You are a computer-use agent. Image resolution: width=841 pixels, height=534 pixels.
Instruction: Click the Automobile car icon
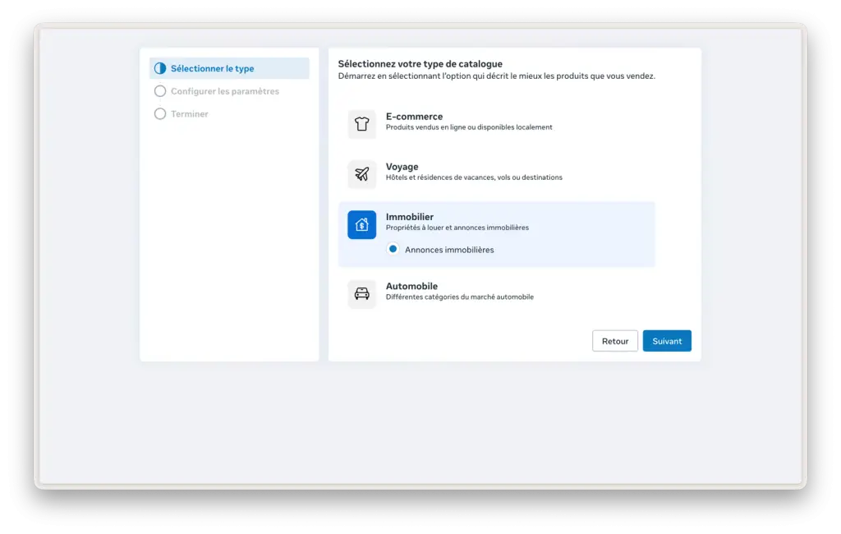point(361,293)
